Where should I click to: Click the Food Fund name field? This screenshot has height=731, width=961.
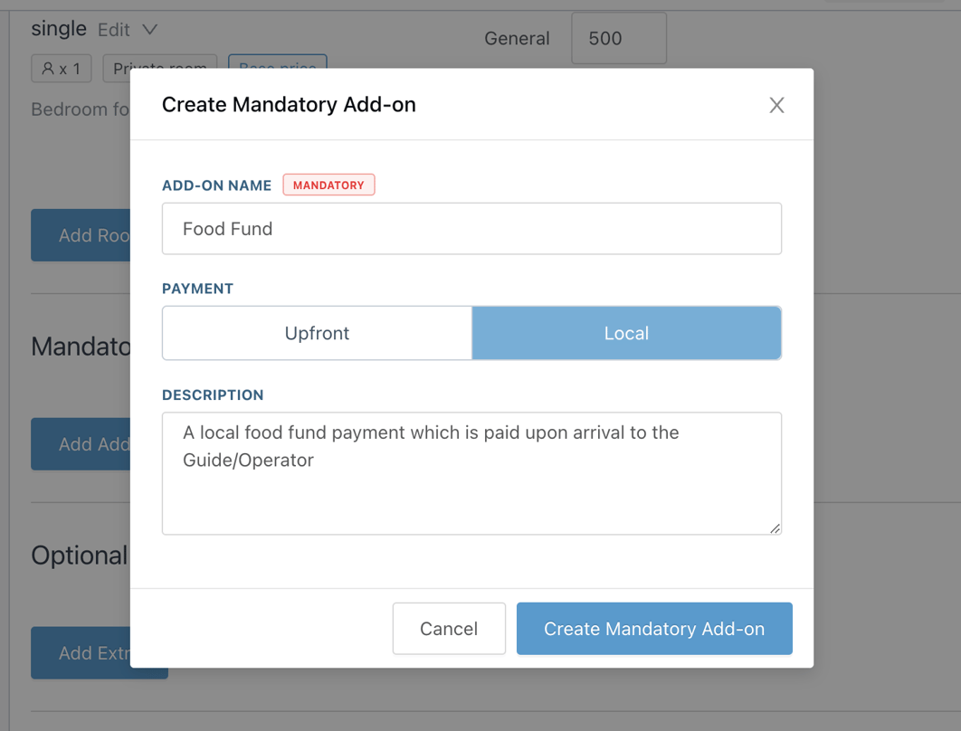471,229
